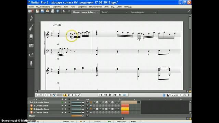Solo the 2. Electric Guitar track
Screen dimensions: 219x123
pyautogui.click(x=62, y=106)
